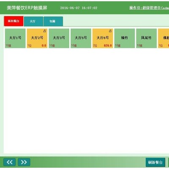This screenshot has height=169, width=169.
Task: Open the 凤尾竹 table card
Action: (x=146, y=38)
